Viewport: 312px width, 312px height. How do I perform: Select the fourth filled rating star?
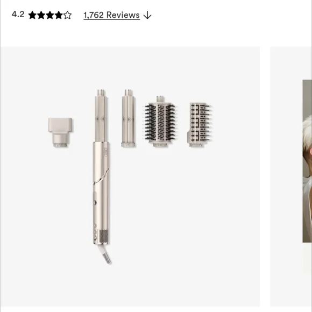click(59, 15)
